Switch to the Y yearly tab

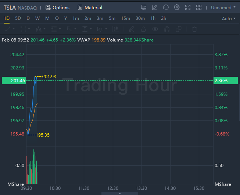click(66, 18)
